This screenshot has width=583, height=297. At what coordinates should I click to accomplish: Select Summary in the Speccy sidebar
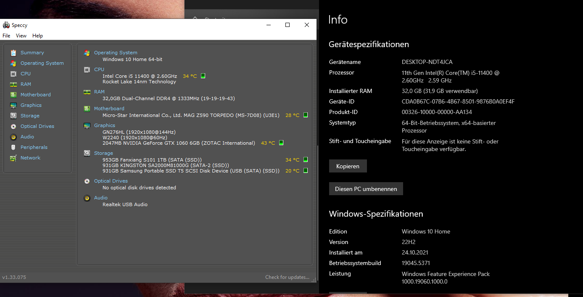click(32, 53)
